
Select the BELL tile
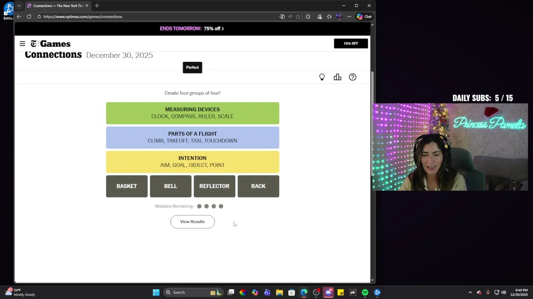tap(171, 186)
